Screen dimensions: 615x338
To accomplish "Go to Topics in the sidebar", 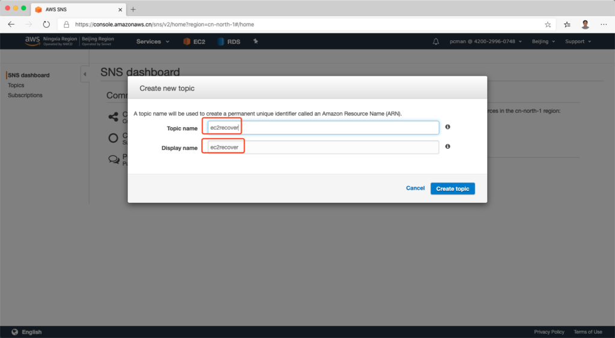I will [16, 85].
